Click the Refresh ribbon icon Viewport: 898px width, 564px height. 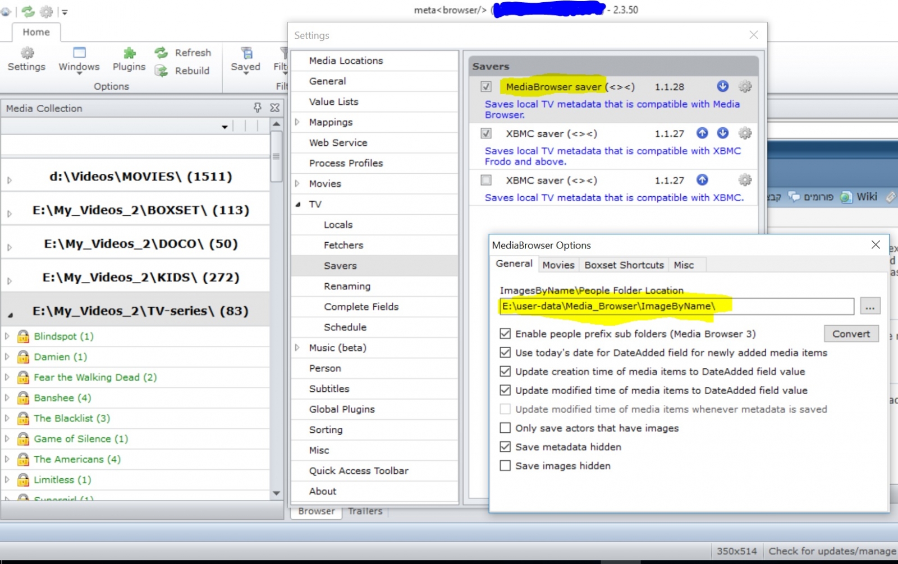pos(161,53)
